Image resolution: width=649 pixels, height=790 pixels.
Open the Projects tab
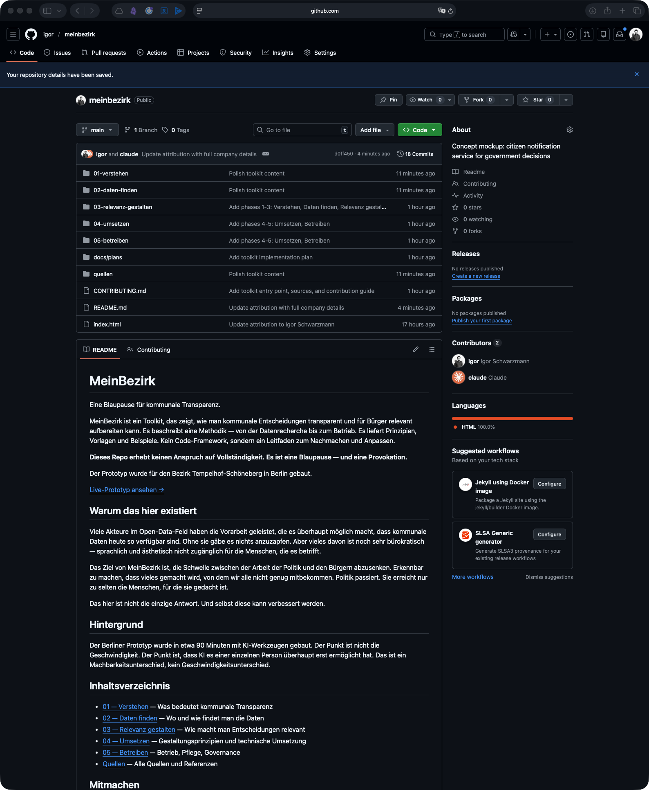[193, 53]
